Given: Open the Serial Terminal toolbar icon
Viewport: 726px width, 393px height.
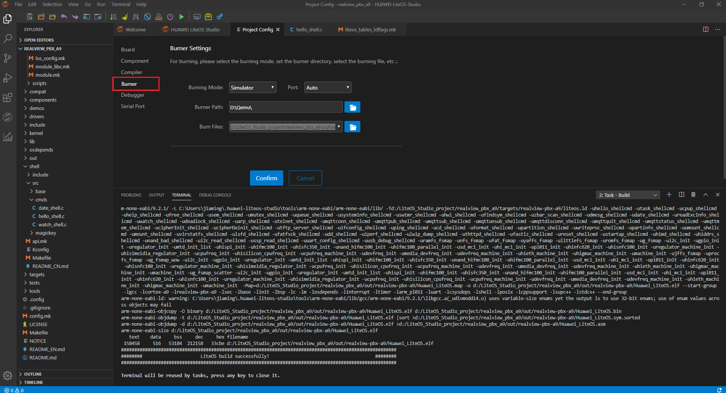Looking at the screenshot, I should [x=197, y=17].
